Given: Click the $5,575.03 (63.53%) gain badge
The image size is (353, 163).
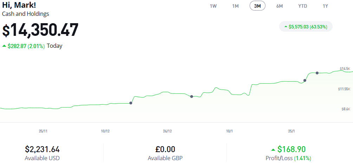Looking at the screenshot, I should pos(306,27).
